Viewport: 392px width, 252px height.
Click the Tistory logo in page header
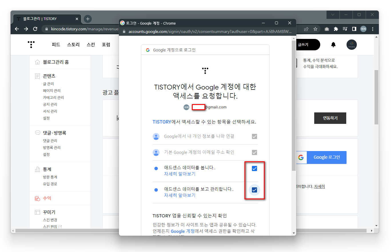pyautogui.click(x=31, y=44)
